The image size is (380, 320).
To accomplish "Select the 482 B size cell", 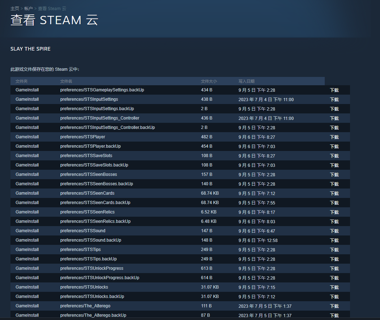I will (207, 137).
